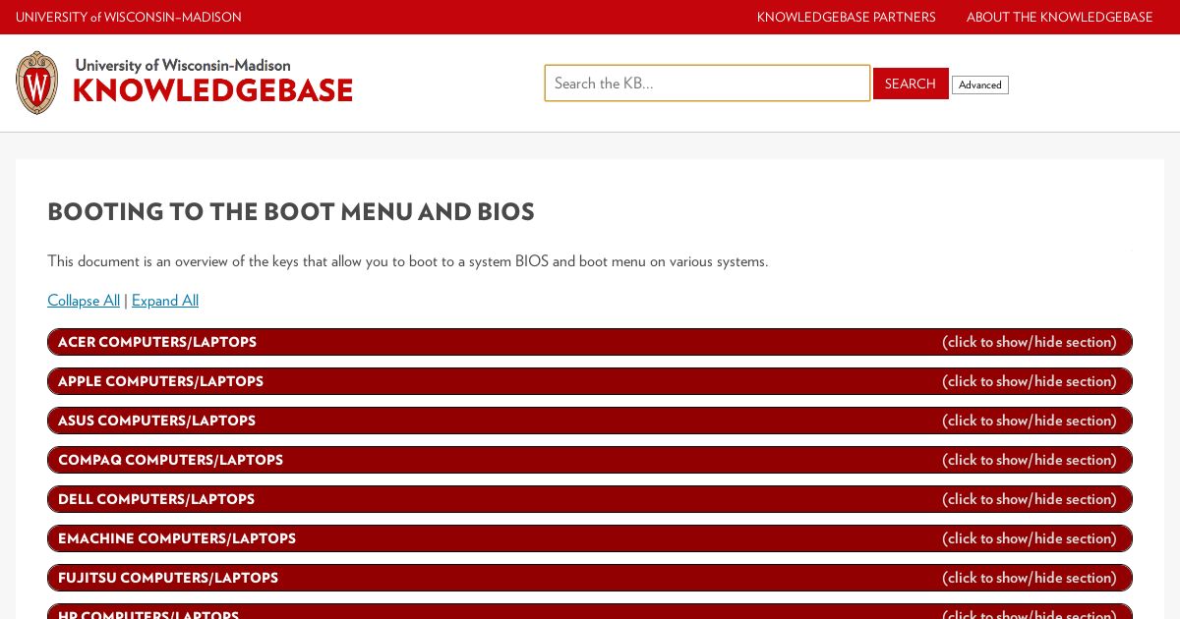Expand Asus Computers/Laptops section
The image size is (1180, 619).
590,421
